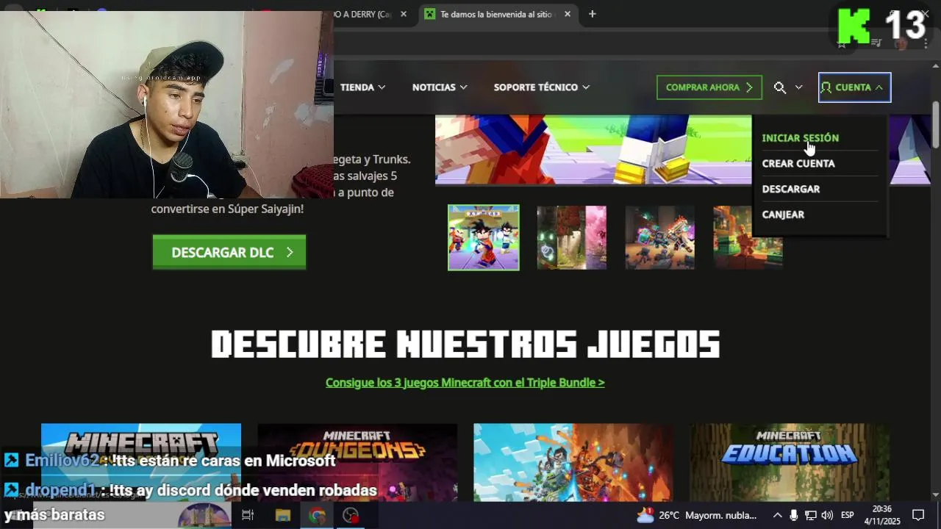Open the Chrome media control icon
This screenshot has width=941, height=529.
(x=876, y=43)
